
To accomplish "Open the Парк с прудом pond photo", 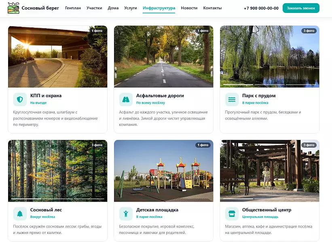I will point(270,56).
